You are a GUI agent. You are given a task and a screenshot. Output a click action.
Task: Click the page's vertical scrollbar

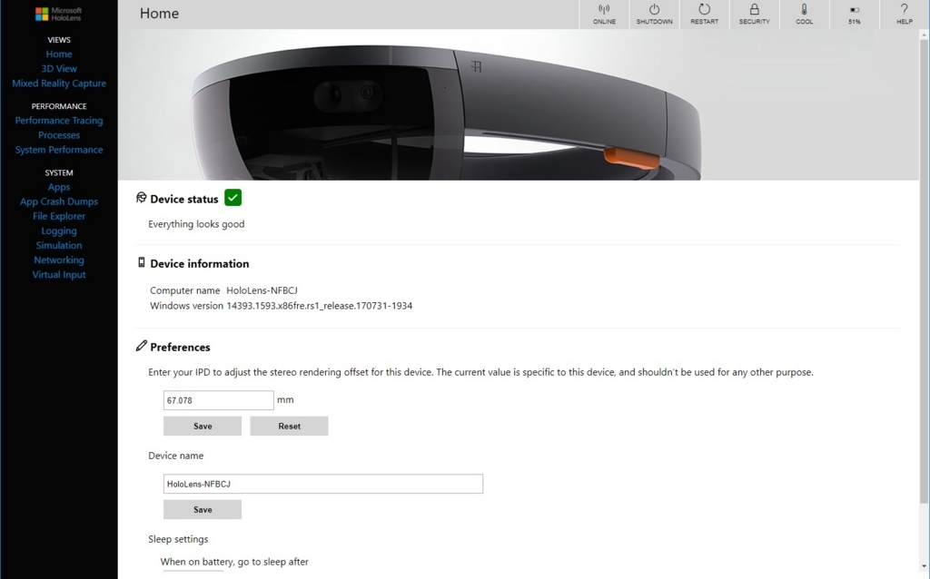click(924, 272)
